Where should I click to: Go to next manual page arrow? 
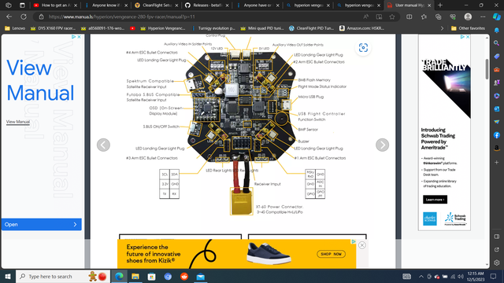pos(382,145)
